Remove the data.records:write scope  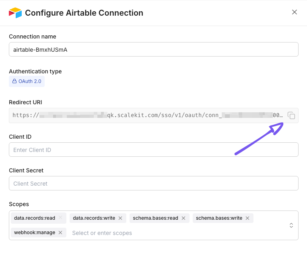(x=120, y=218)
